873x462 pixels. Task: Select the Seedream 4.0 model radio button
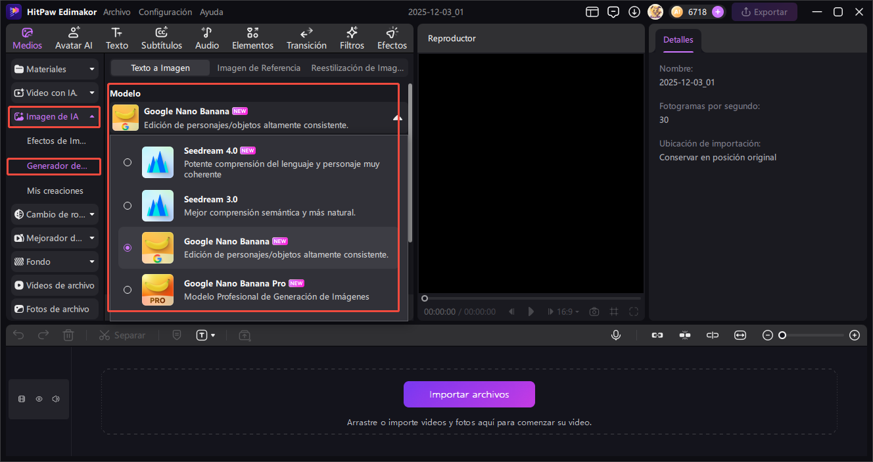(128, 162)
